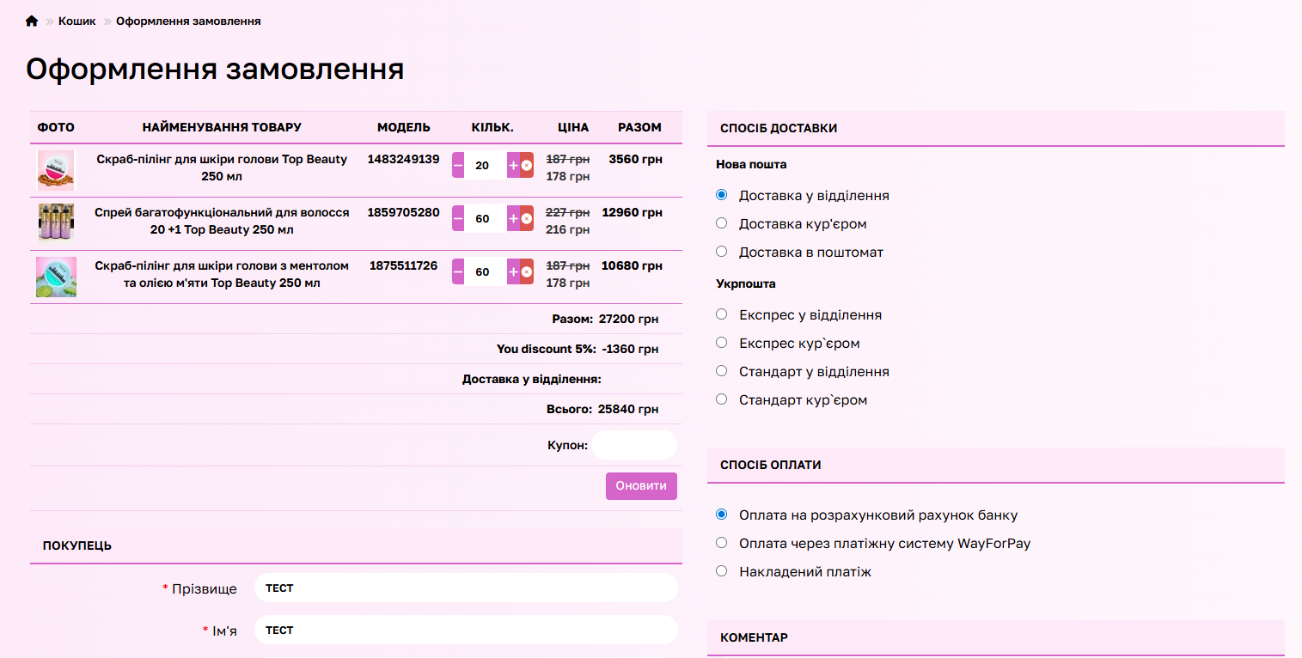Select Нова пошта 'Доставка кур'єром' option
Viewport: 1302px width, 658px height.
point(722,223)
